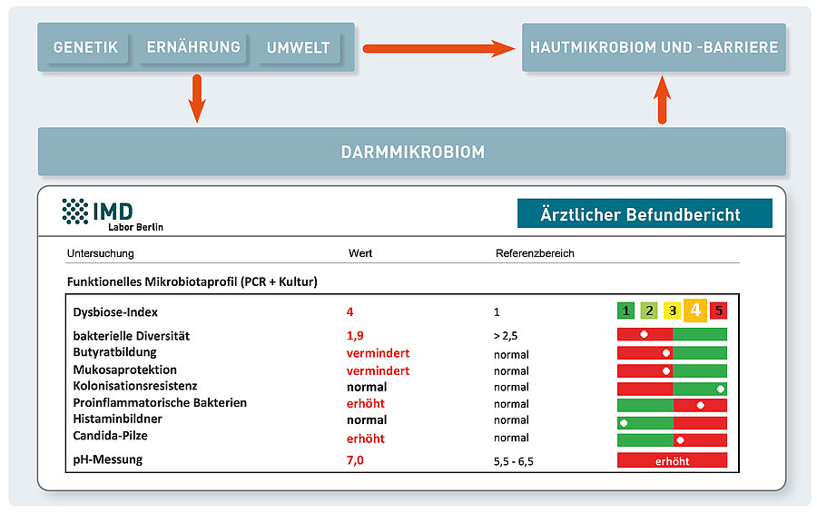The image size is (817, 513).
Task: Click the Umwelt box
Action: click(298, 48)
